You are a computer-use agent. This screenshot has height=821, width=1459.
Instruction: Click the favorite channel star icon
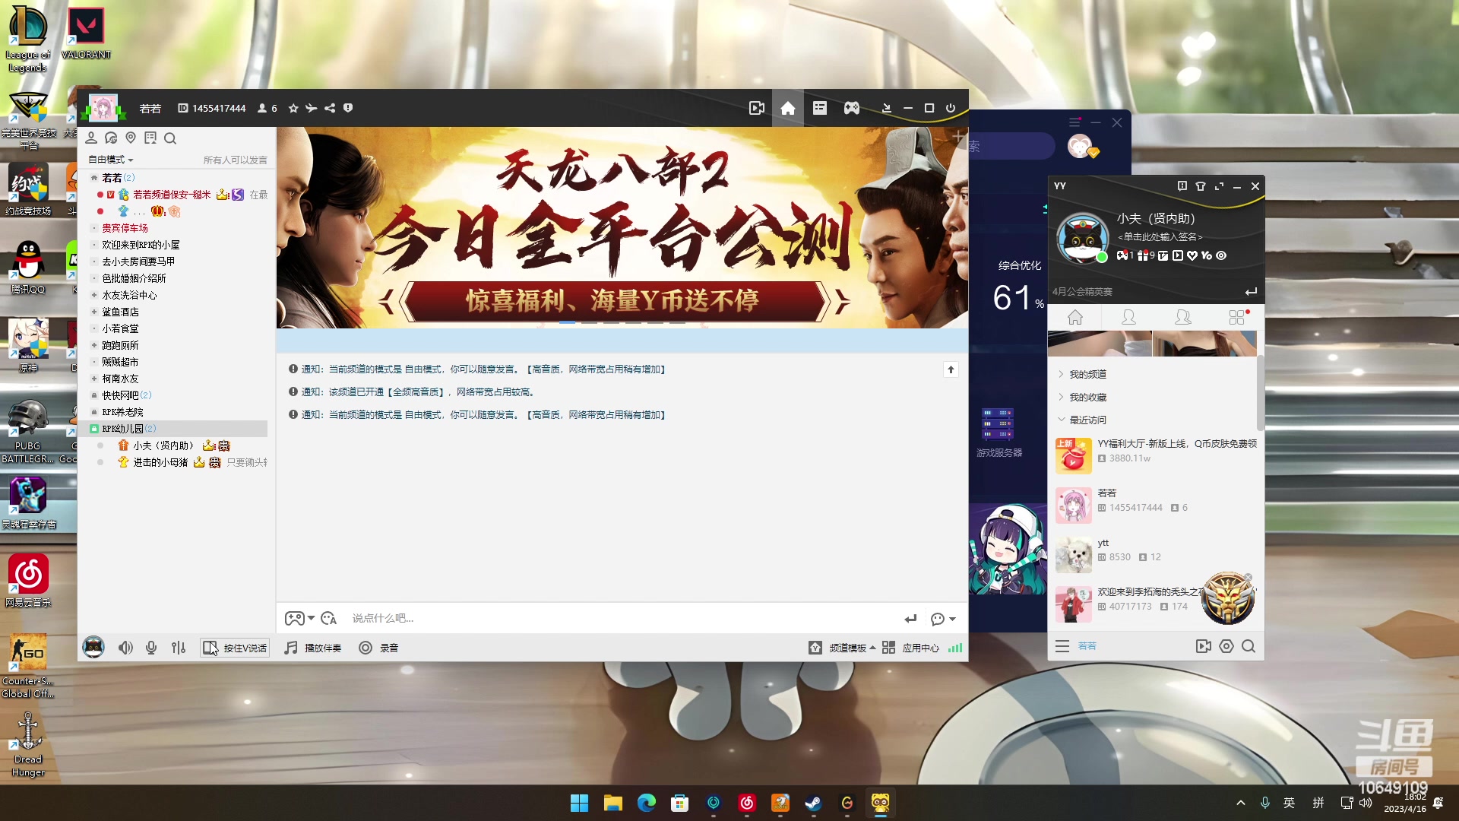click(x=293, y=109)
